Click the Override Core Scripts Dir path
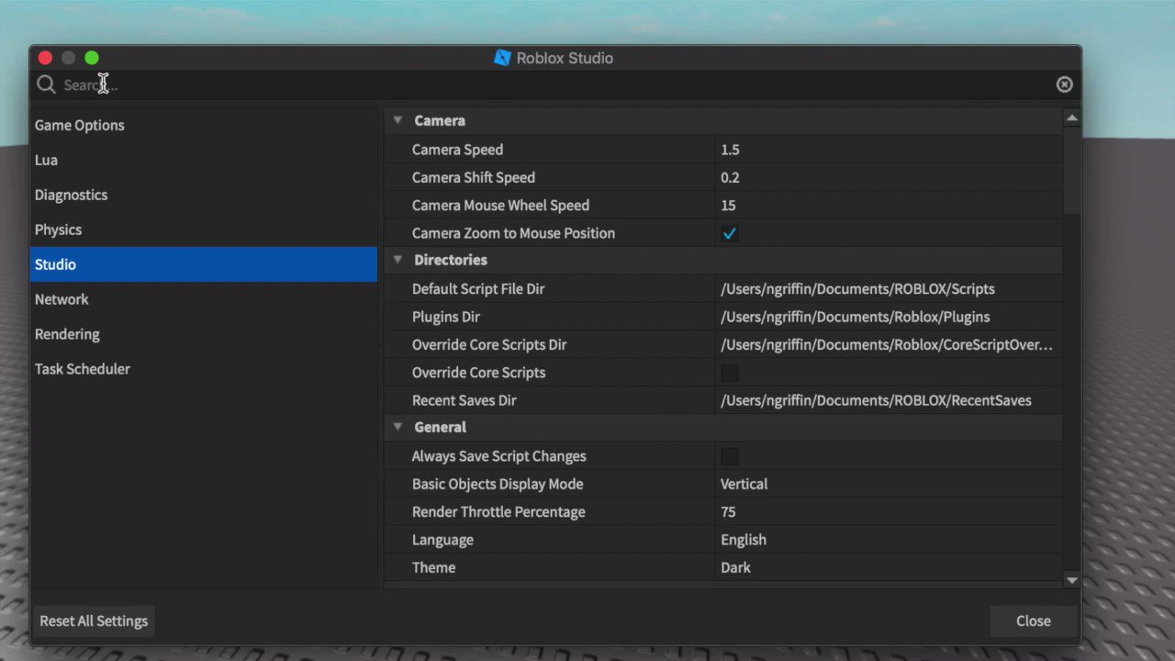The height and width of the screenshot is (661, 1175). click(887, 345)
